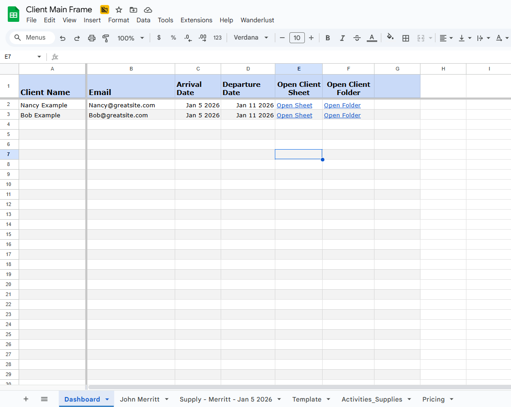Star this spreadsheet

coord(119,10)
